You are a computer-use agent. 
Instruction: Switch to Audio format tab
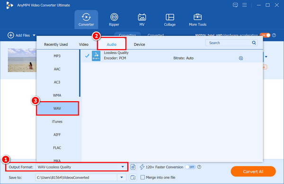coord(112,44)
